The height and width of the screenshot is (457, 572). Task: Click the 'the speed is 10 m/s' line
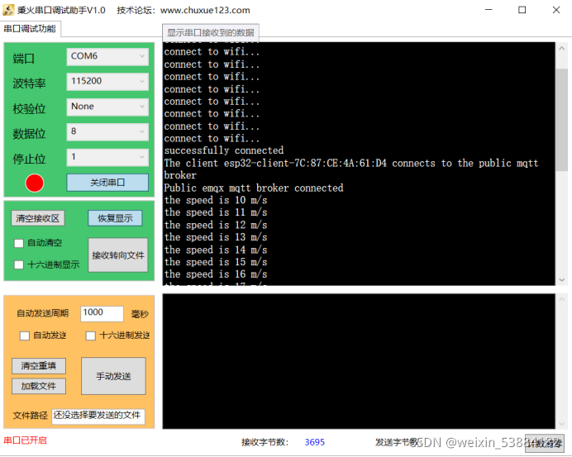[x=216, y=200]
